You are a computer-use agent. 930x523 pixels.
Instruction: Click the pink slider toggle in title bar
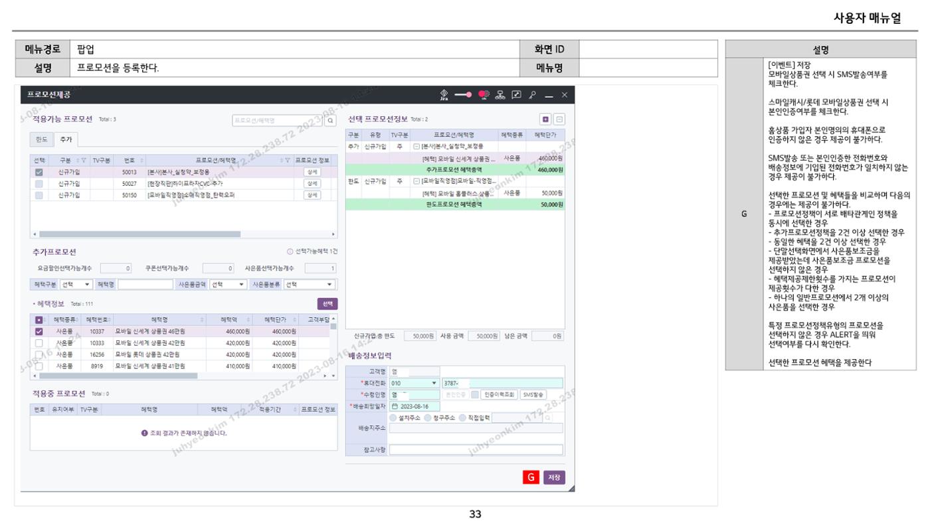(x=463, y=95)
